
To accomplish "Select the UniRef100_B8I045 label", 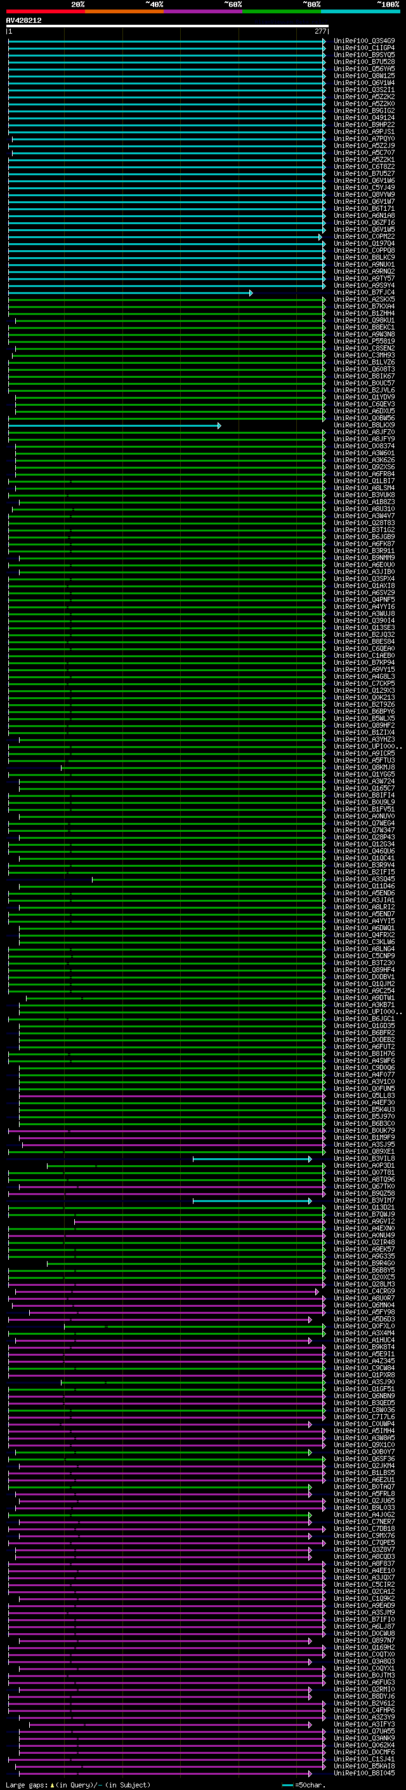I will pyautogui.click(x=364, y=1773).
